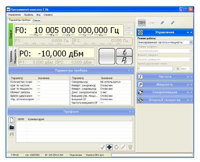
Task: Click the Мощность panel P icon
Action: 140,84
